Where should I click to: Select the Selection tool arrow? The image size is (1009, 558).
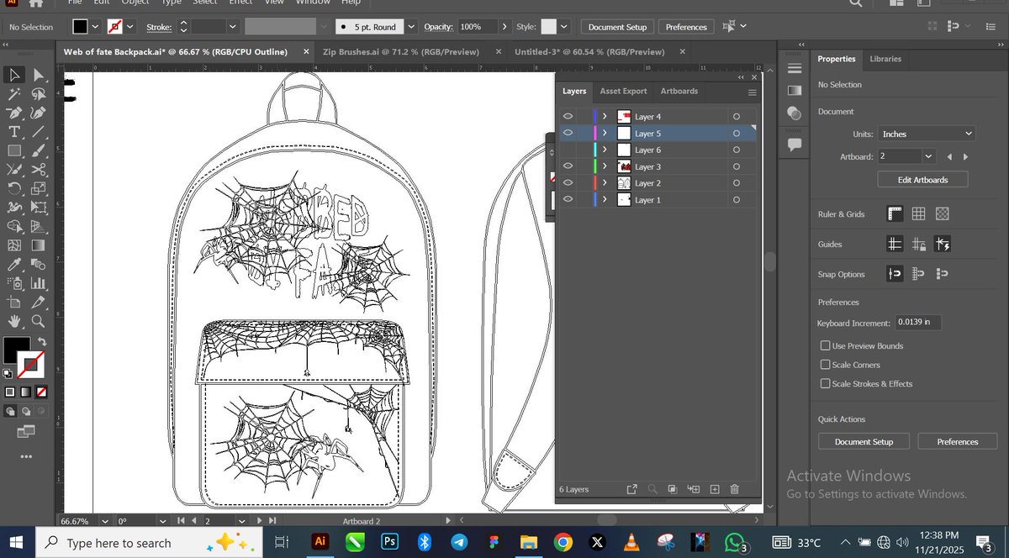point(14,76)
